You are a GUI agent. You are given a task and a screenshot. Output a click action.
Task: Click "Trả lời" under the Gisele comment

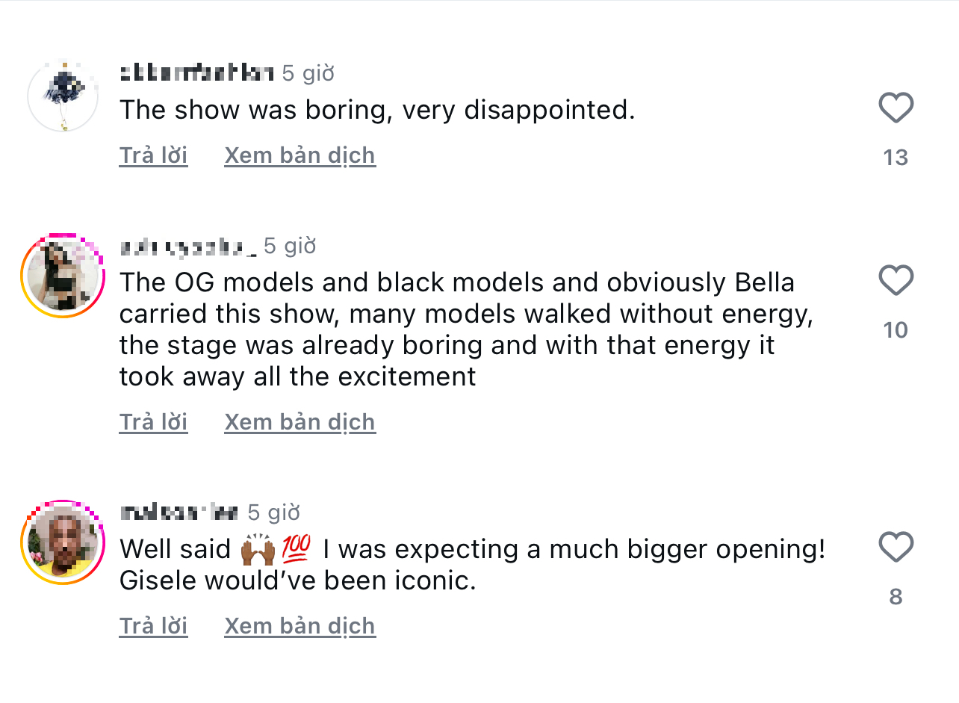click(153, 626)
